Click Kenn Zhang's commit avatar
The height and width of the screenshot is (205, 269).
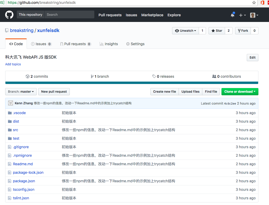11,103
